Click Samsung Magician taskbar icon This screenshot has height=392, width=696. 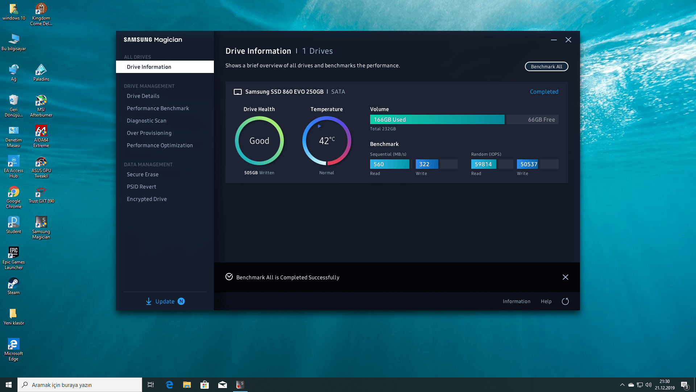240,385
